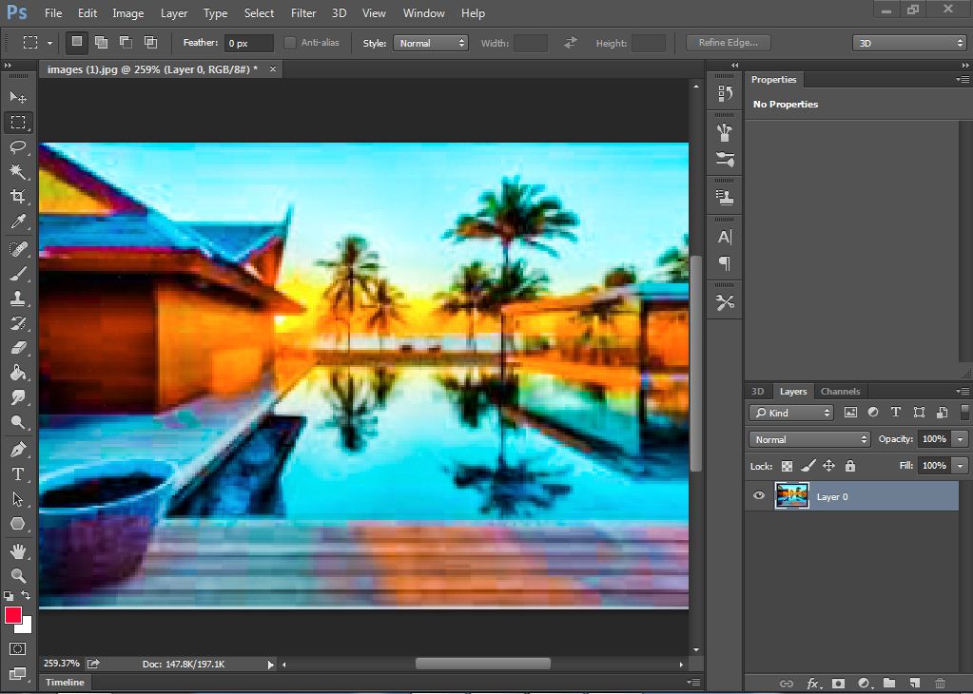Click the add layer mask icon
973x694 pixels.
pyautogui.click(x=837, y=683)
